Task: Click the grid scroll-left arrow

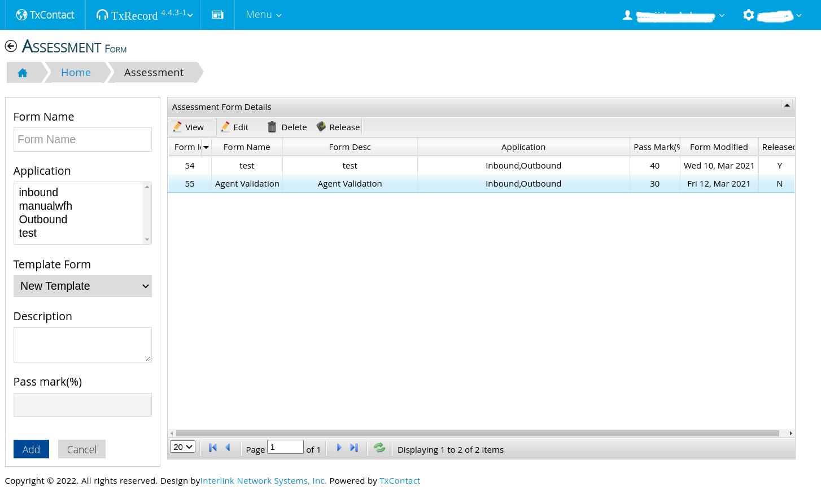Action: pos(172,434)
